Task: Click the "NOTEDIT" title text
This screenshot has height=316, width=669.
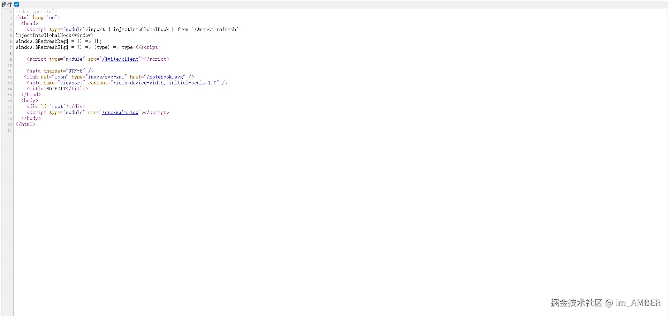Action: 56,89
